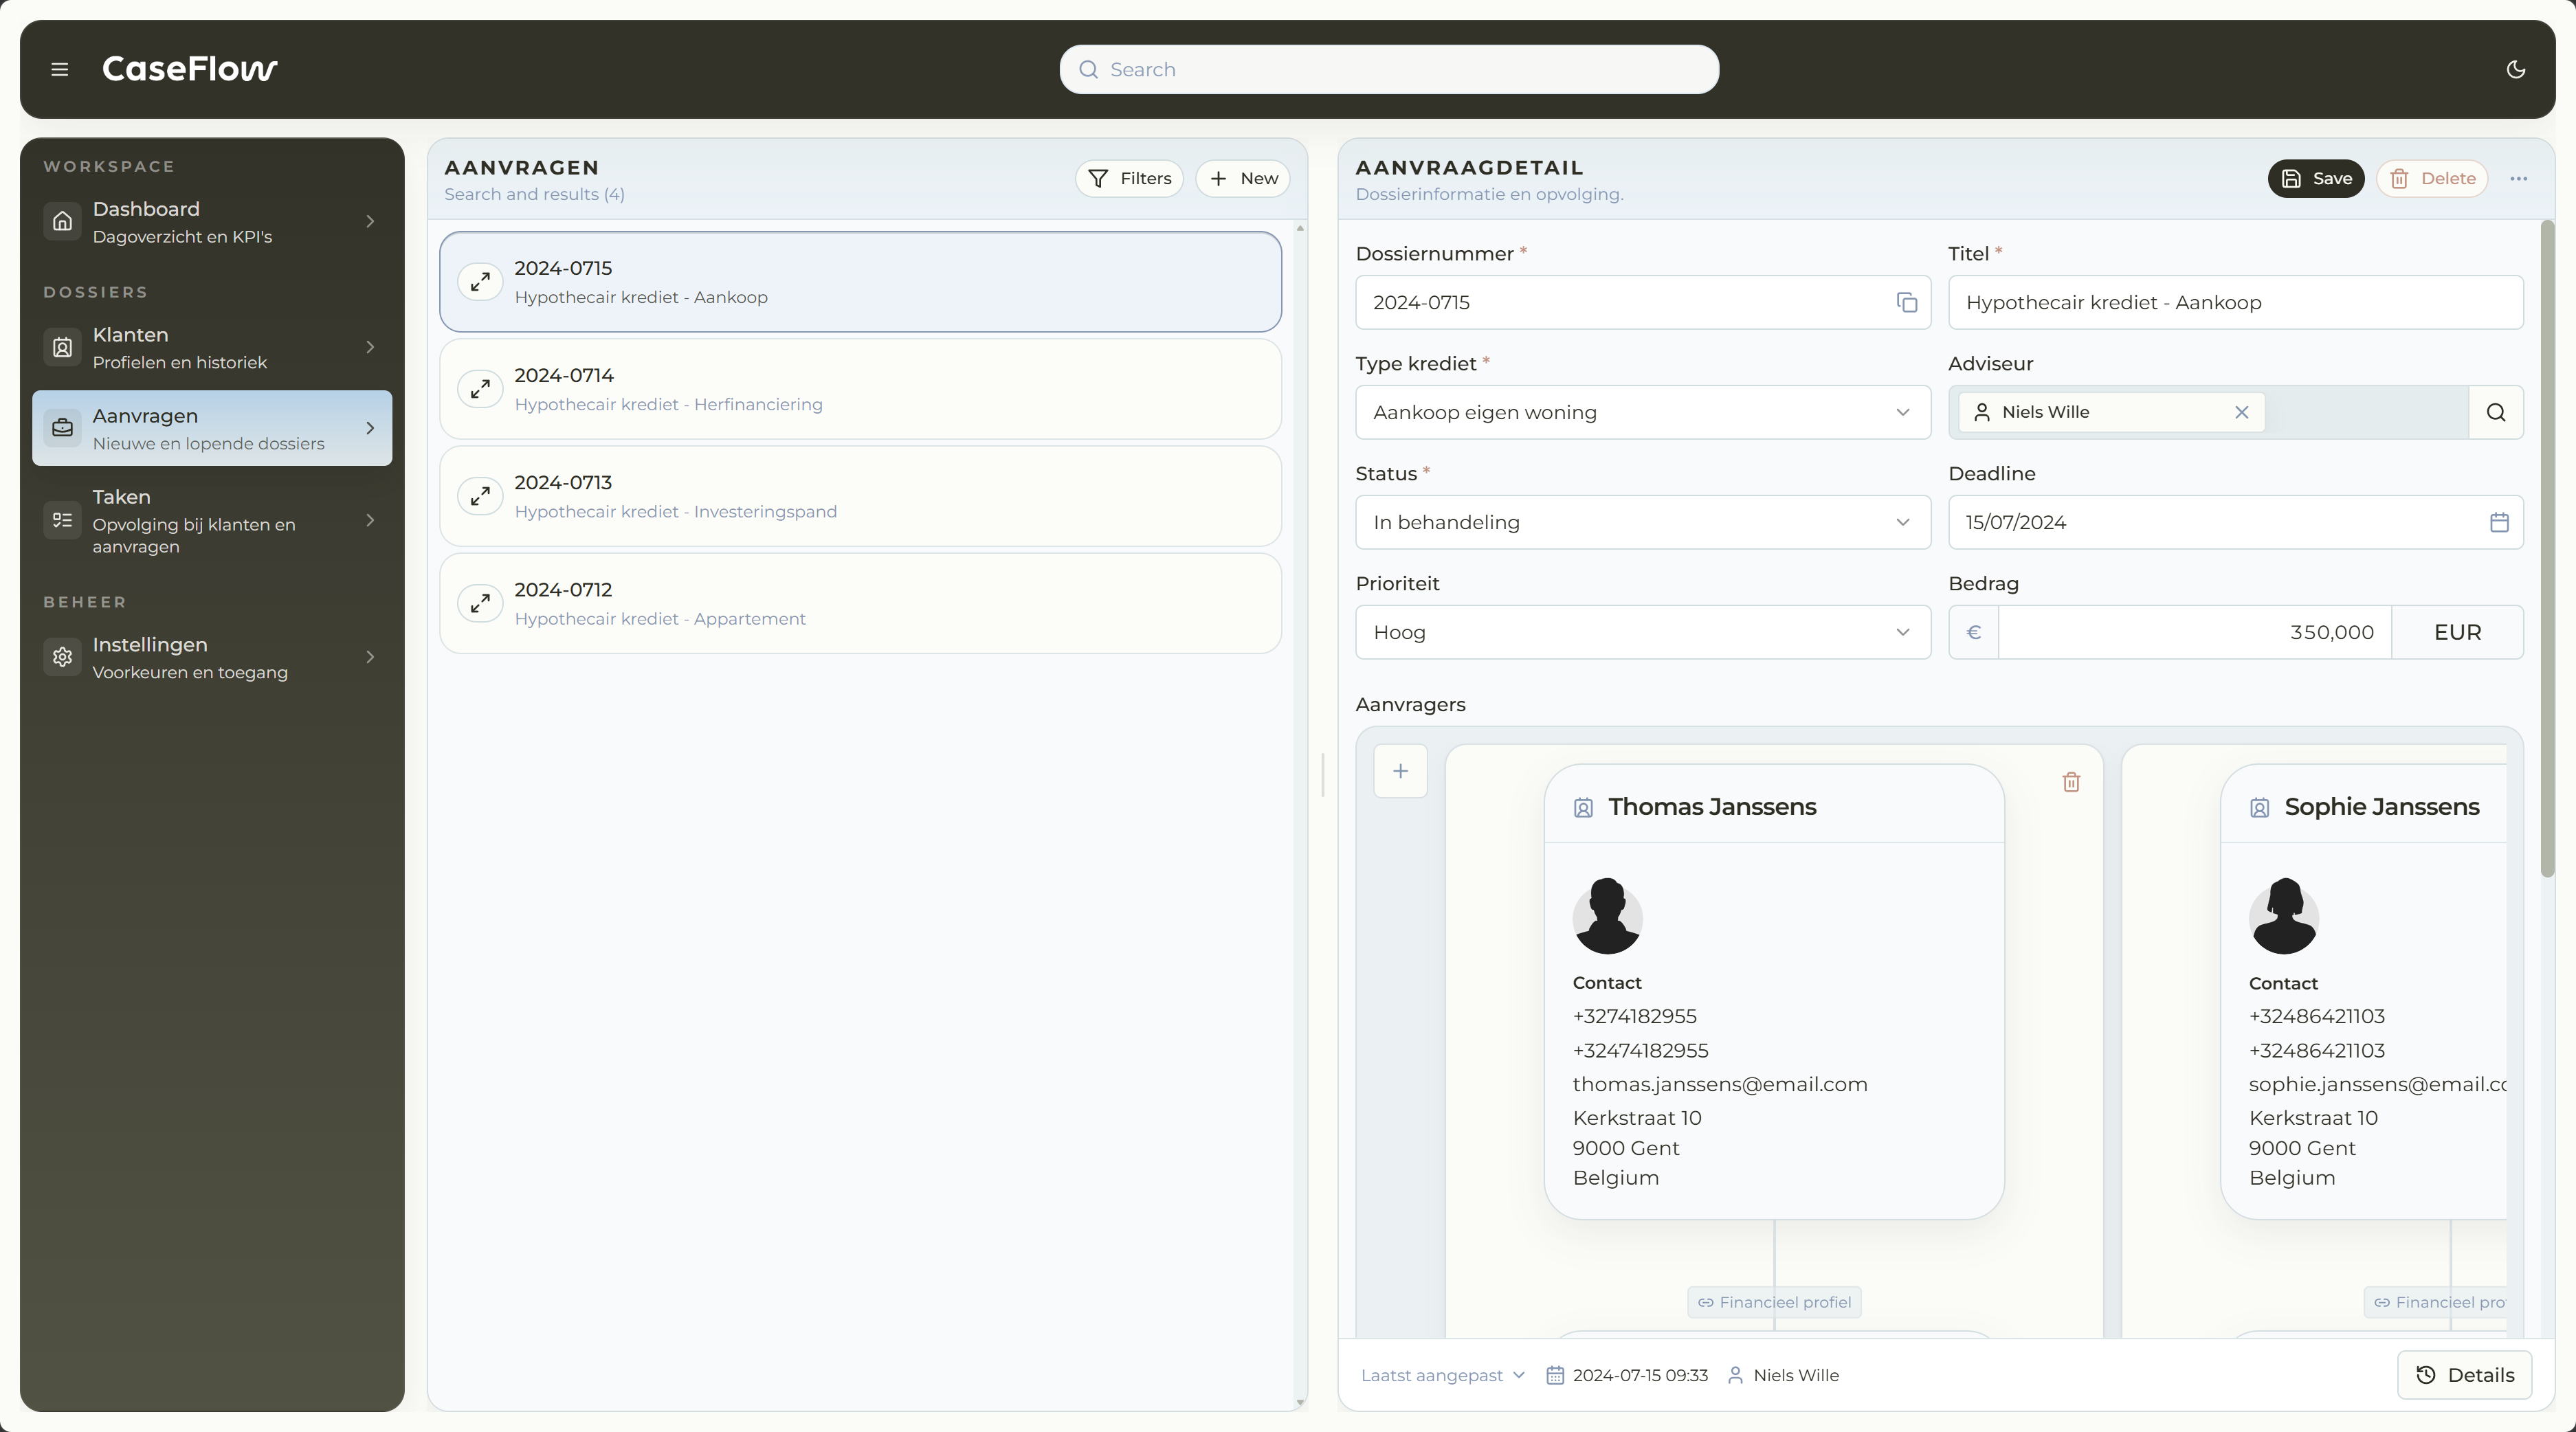Click Sophie Janssens contact card icon
Image resolution: width=2576 pixels, height=1432 pixels.
(x=2259, y=808)
